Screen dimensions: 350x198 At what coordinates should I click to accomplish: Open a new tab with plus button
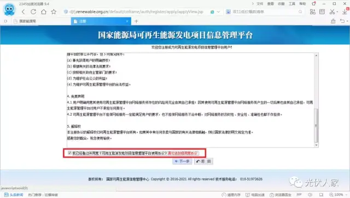click(x=136, y=21)
